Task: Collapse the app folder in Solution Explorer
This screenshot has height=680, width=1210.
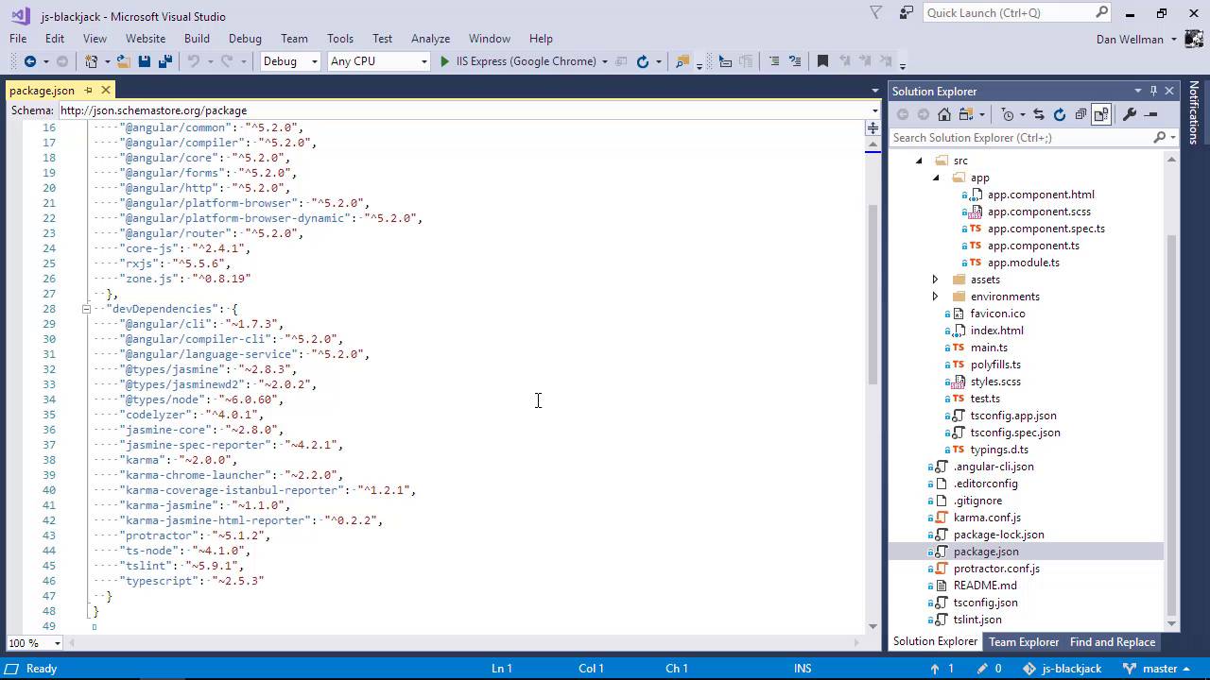Action: pos(937,178)
